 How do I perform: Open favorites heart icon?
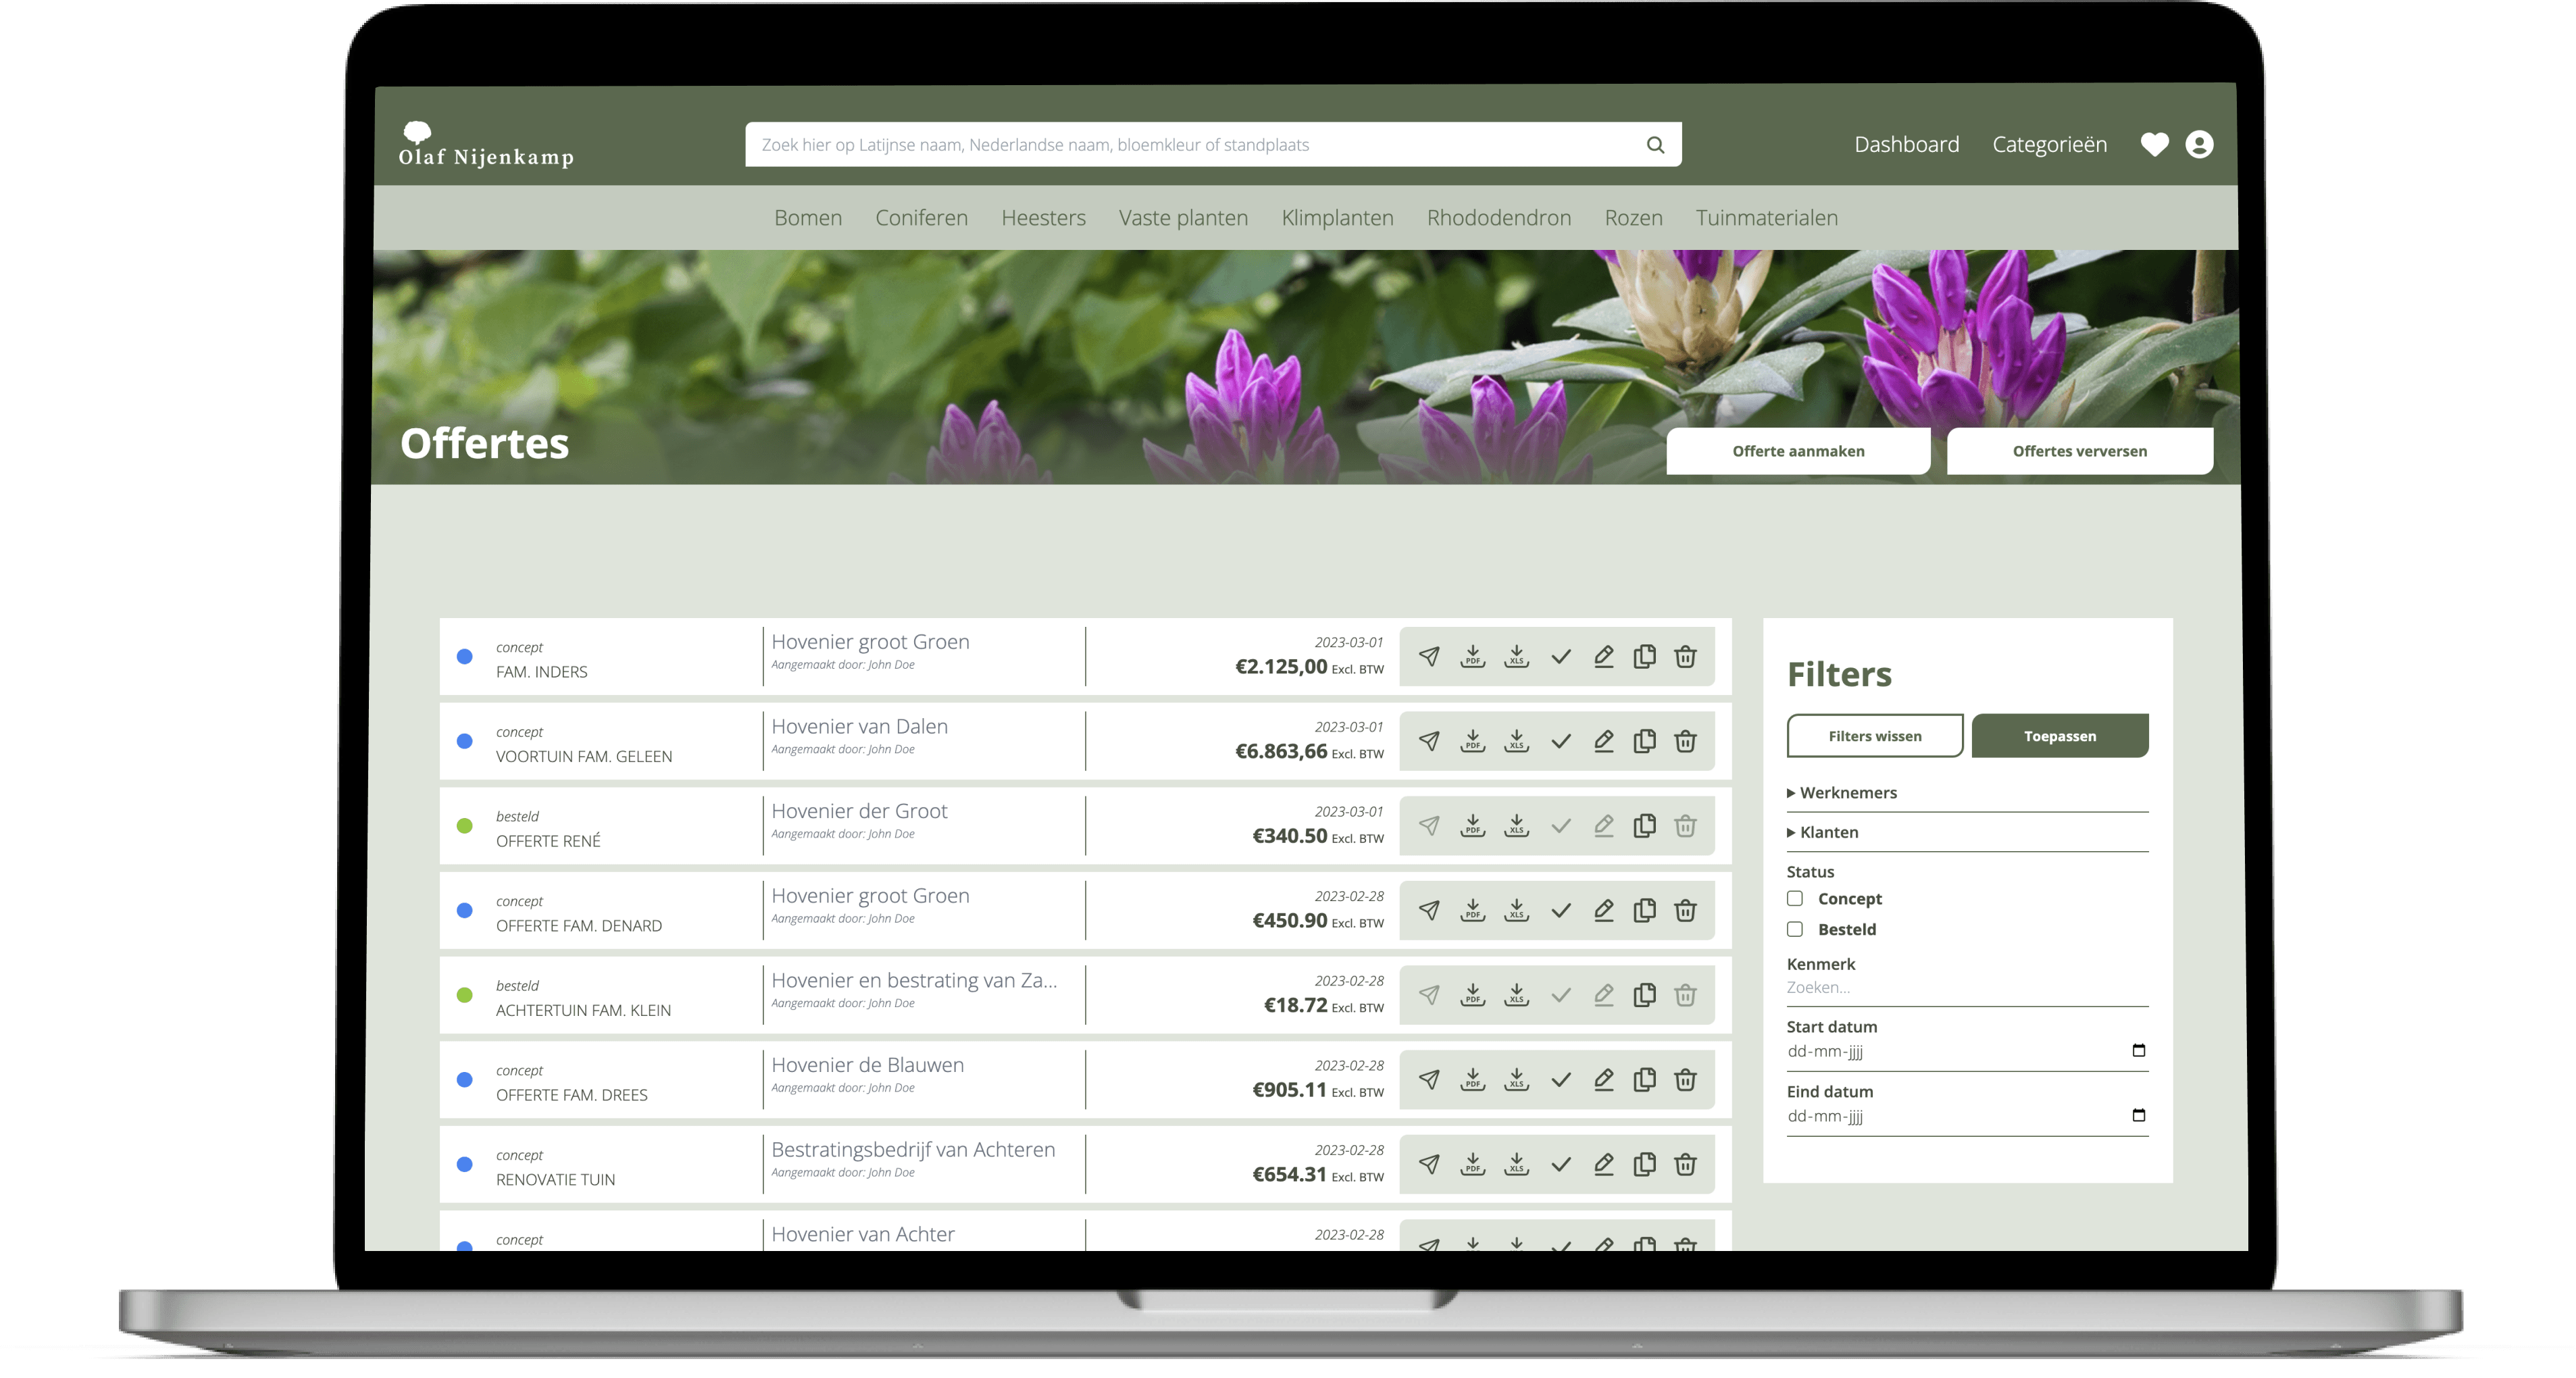2155,145
